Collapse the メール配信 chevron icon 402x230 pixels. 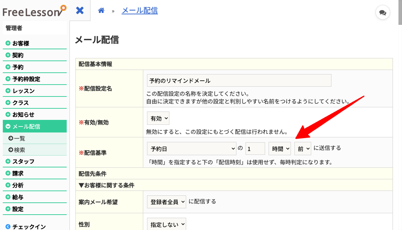coord(8,126)
